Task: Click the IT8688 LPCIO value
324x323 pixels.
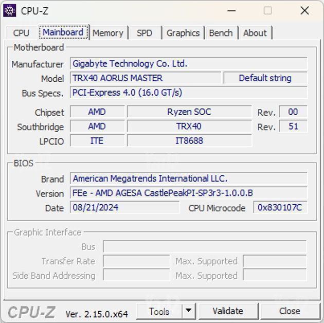Action: 189,141
